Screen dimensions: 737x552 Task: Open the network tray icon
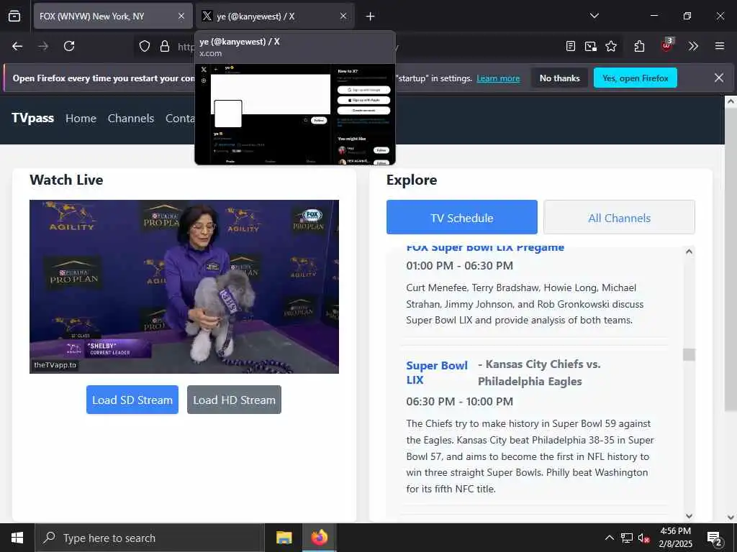click(x=627, y=538)
